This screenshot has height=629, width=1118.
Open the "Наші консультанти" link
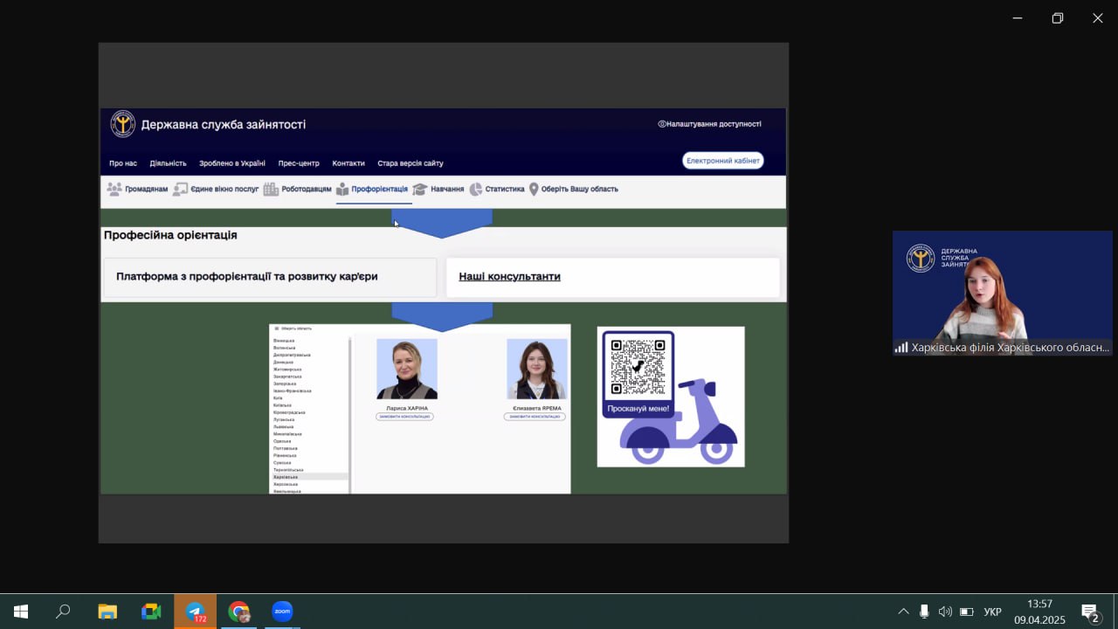(509, 277)
